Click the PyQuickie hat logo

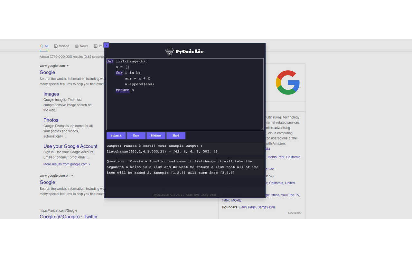pos(170,51)
